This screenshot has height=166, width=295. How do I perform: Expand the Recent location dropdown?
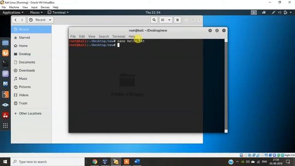(x=50, y=20)
